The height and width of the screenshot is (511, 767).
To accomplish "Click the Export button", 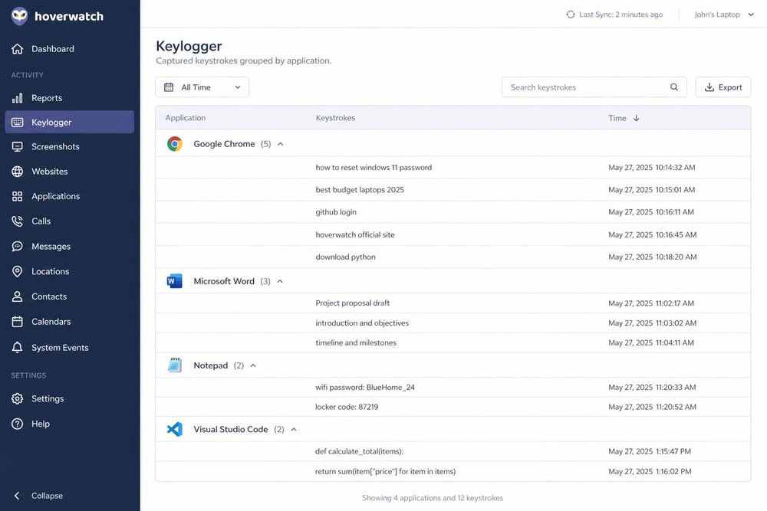I will (x=723, y=87).
